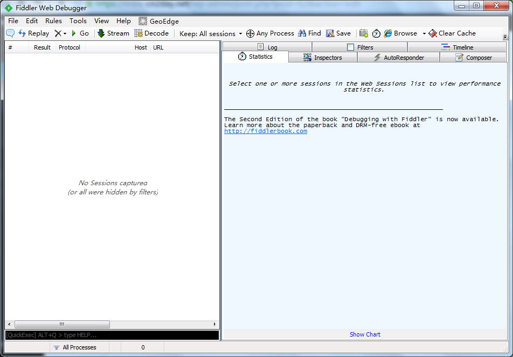Launch the browser with the Browse button
513x357 pixels.
[400, 33]
